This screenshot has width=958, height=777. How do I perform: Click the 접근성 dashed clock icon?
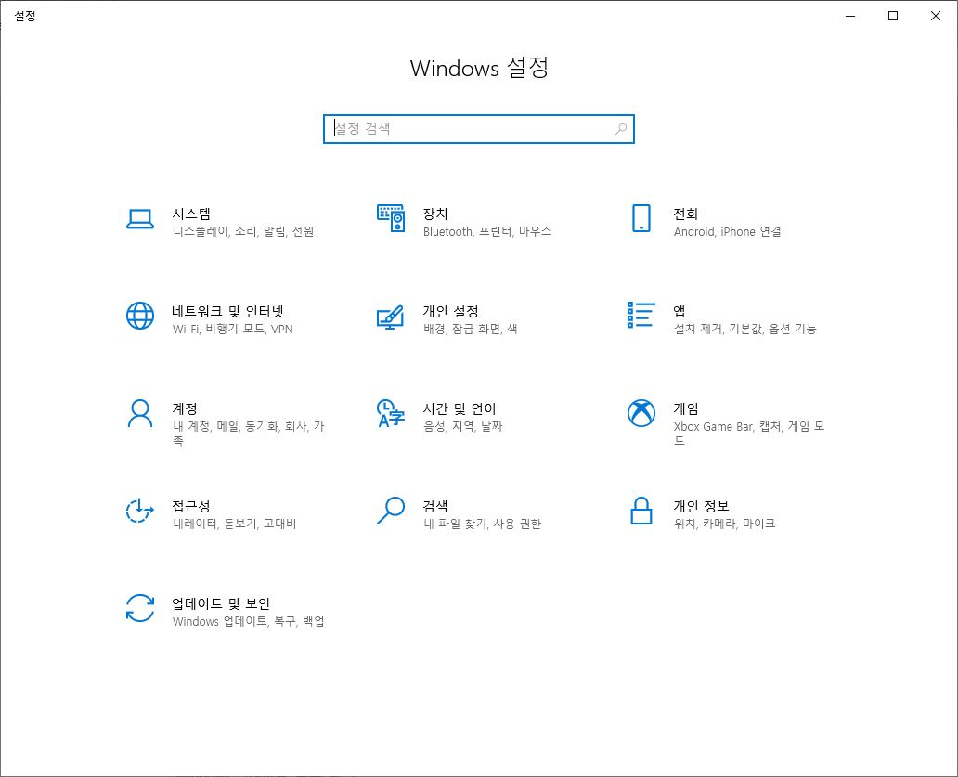click(140, 511)
